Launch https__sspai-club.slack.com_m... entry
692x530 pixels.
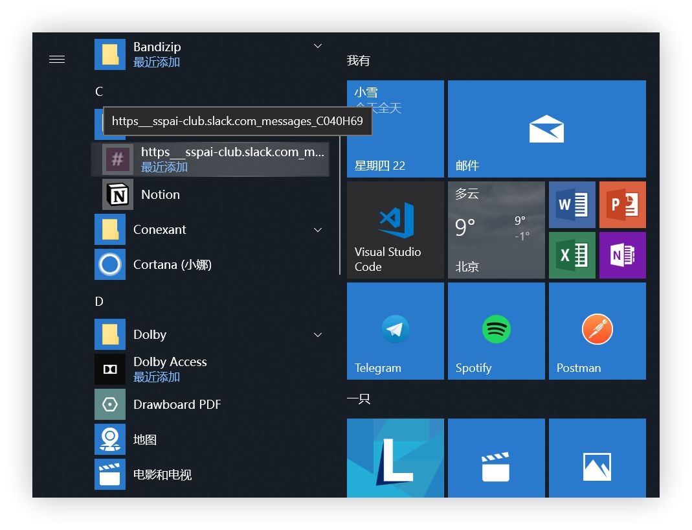210,159
